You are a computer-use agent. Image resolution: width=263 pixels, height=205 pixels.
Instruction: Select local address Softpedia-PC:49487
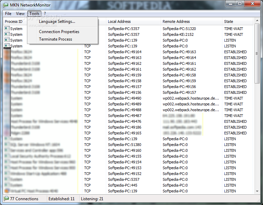[x=125, y=116]
